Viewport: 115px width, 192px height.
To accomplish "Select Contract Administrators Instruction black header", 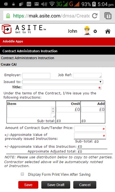I will [x=57, y=51].
